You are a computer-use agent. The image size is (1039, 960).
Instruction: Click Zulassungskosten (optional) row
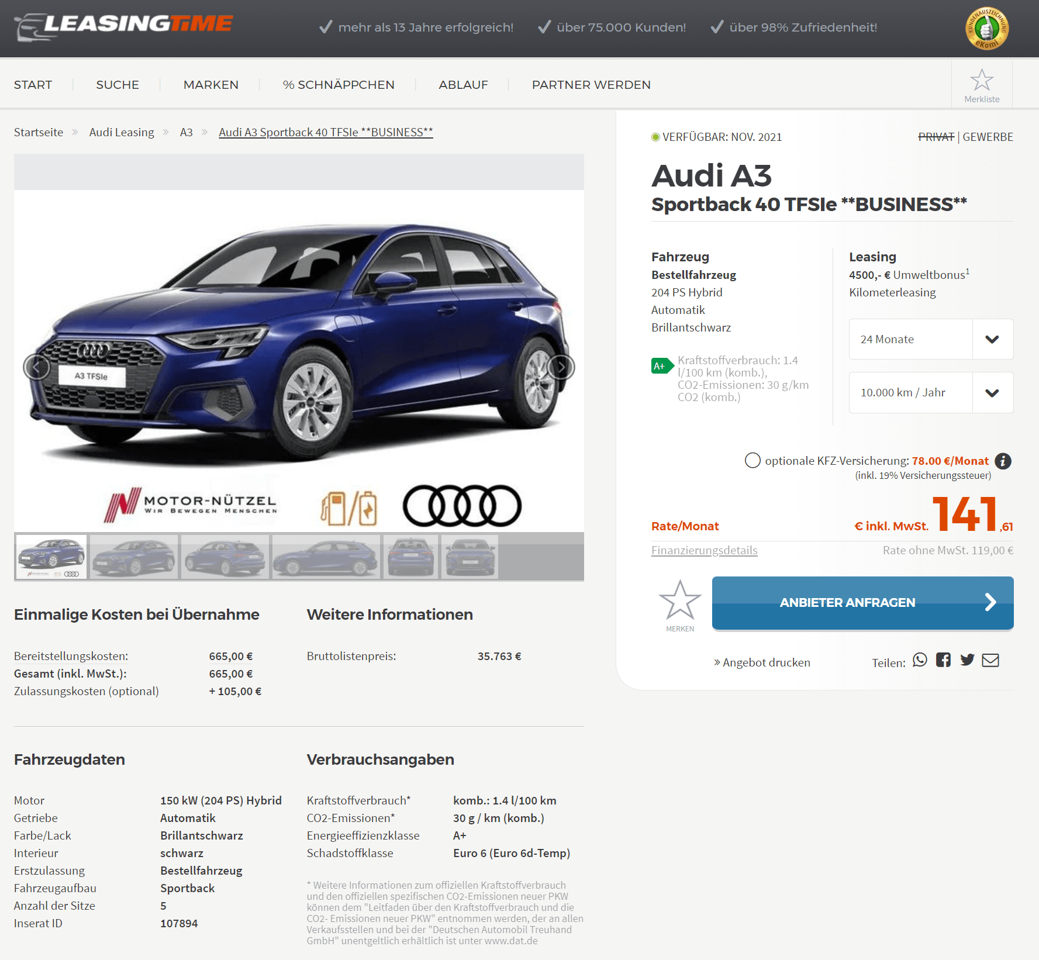pyautogui.click(x=138, y=691)
